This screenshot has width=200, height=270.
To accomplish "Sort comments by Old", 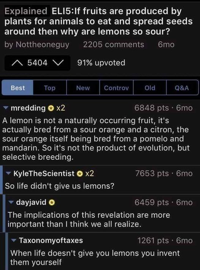I will [x=150, y=88].
